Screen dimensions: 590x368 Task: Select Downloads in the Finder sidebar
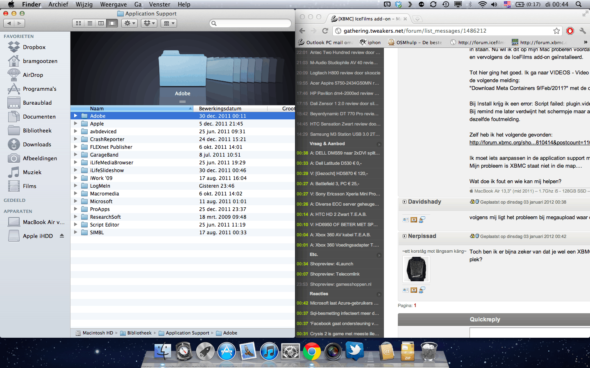pos(37,144)
